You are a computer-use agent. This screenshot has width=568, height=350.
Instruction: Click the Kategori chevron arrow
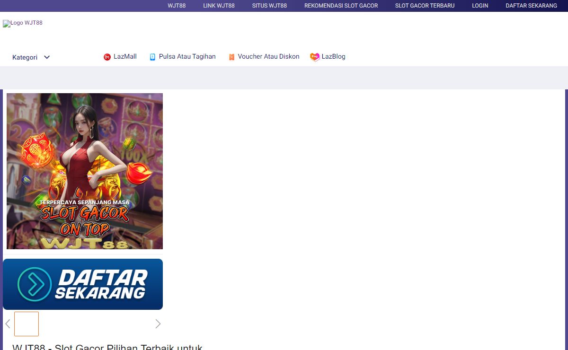(47, 57)
